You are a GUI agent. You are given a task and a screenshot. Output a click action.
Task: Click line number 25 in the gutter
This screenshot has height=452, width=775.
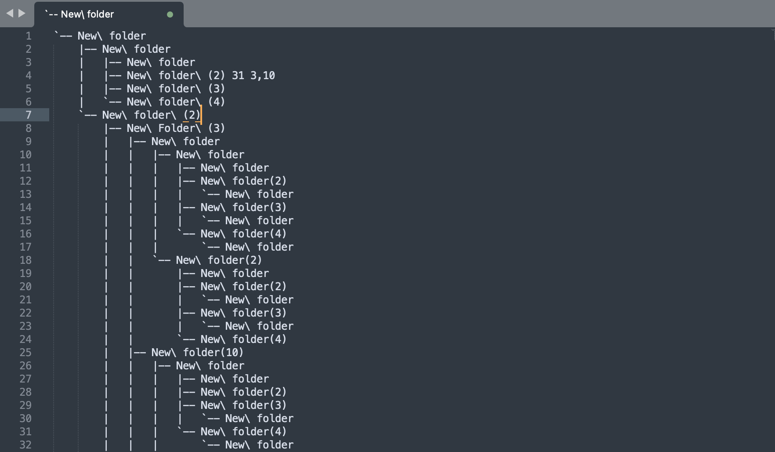[25, 353]
